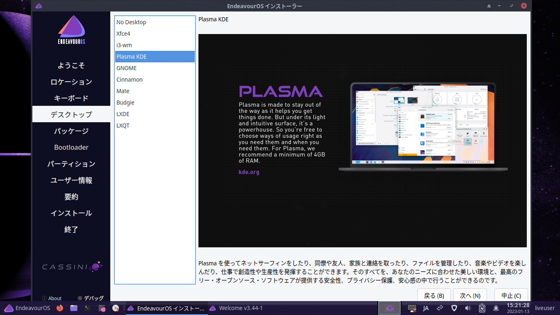
Task: Switch to the Welcome v3.44-1 taskbar window
Action: point(236,308)
